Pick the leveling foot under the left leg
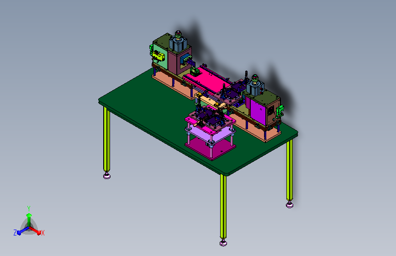 (x=107, y=176)
